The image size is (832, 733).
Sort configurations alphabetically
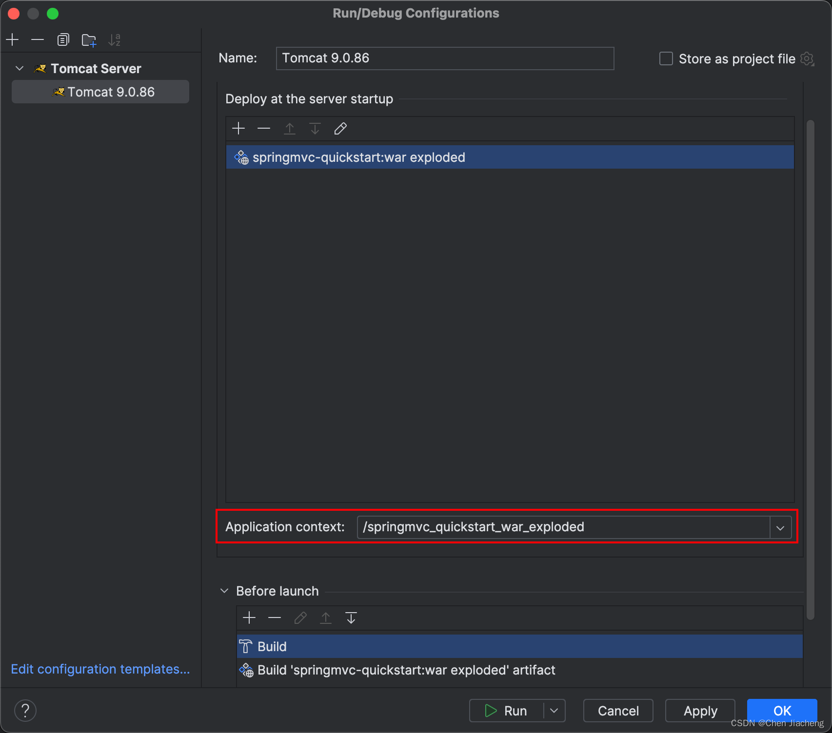click(x=115, y=40)
